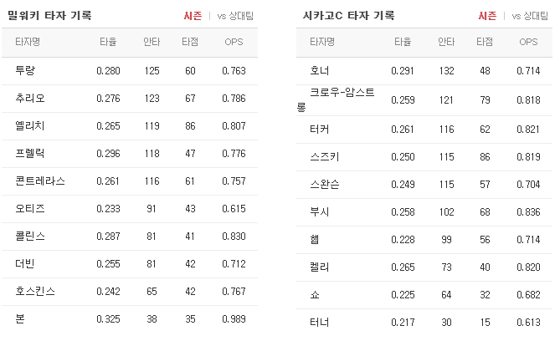This screenshot has width=555, height=341.
Task: Open player 호너 row
Action: (x=424, y=71)
